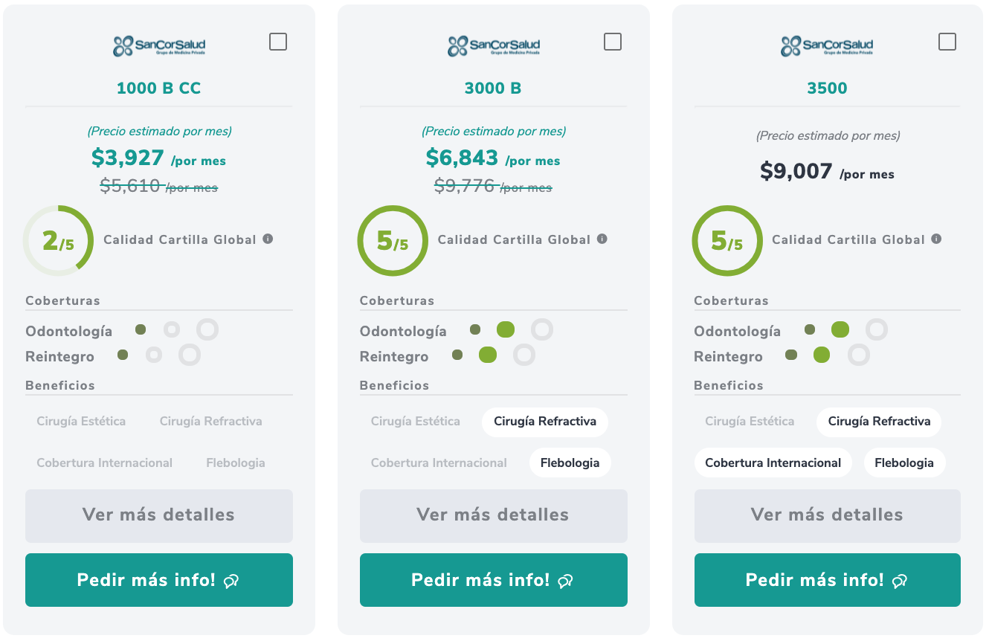Request more info for plan 1000 B CC
This screenshot has height=641, width=989.
point(159,580)
